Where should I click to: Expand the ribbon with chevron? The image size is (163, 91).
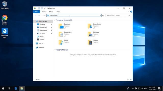tap(128, 12)
